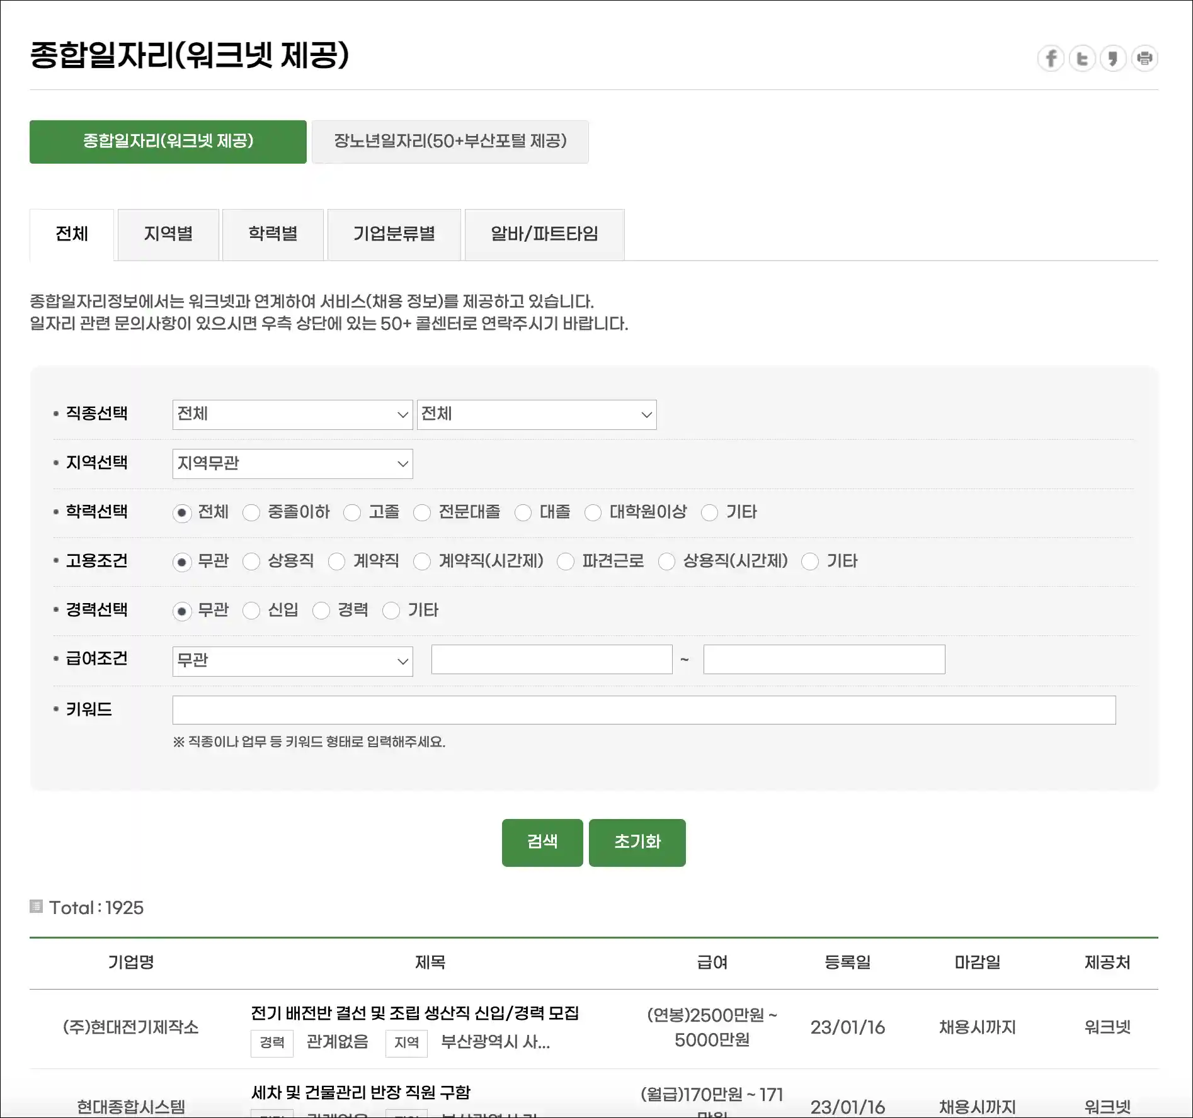Switch to 기업분류별 tab
Viewport: 1193px width, 1118px height.
point(394,234)
